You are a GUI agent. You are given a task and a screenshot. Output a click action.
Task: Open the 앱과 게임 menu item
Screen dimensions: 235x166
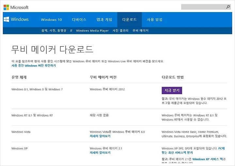[x=104, y=20]
